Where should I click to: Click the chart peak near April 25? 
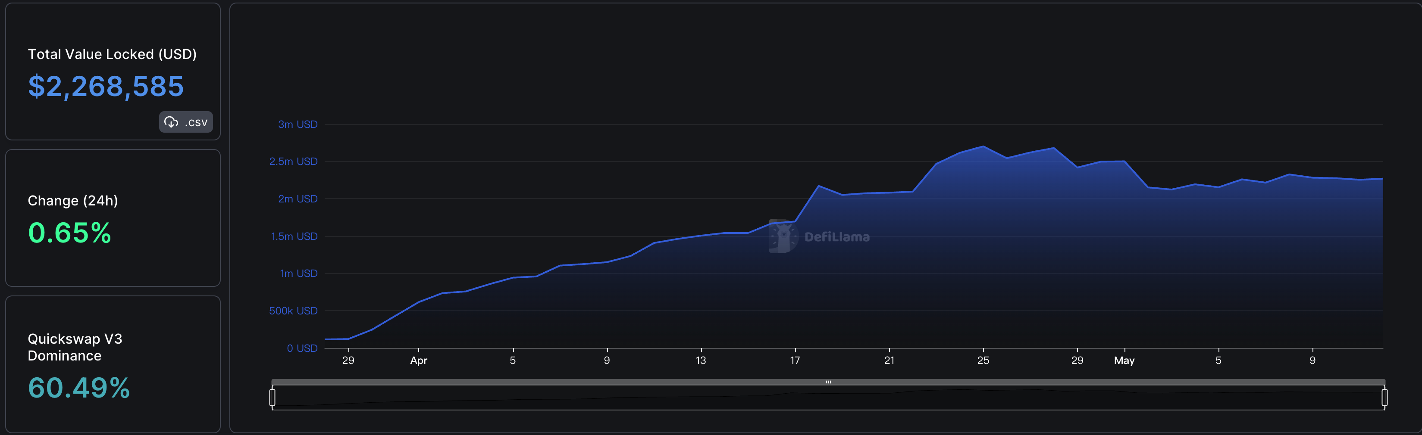click(983, 146)
